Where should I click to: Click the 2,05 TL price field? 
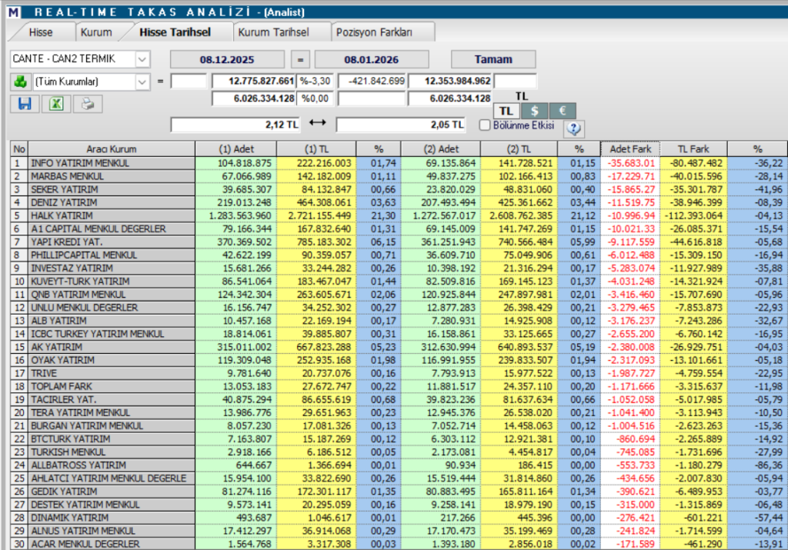tap(400, 125)
